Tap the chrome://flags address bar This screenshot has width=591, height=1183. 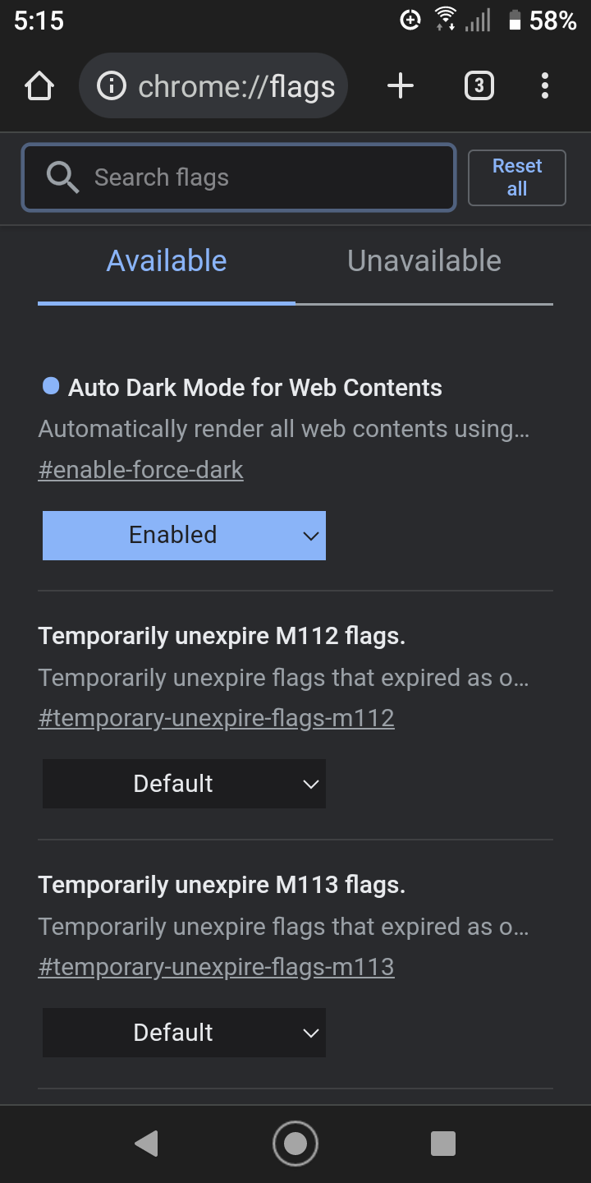pyautogui.click(x=213, y=86)
